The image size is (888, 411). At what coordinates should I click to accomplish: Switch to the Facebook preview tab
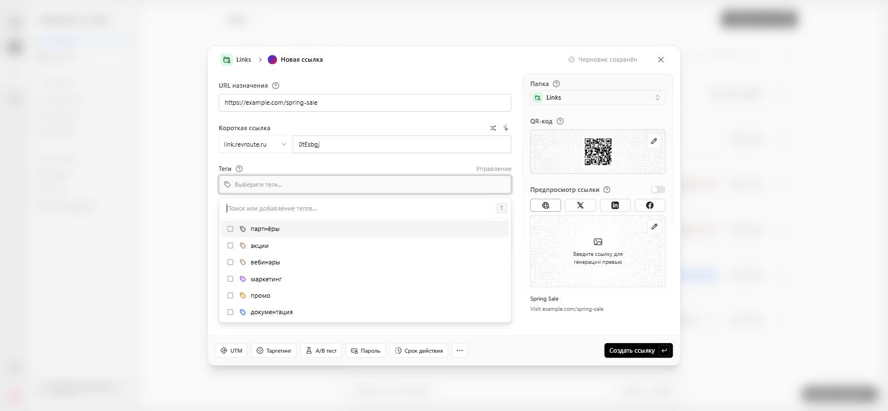[x=650, y=205]
